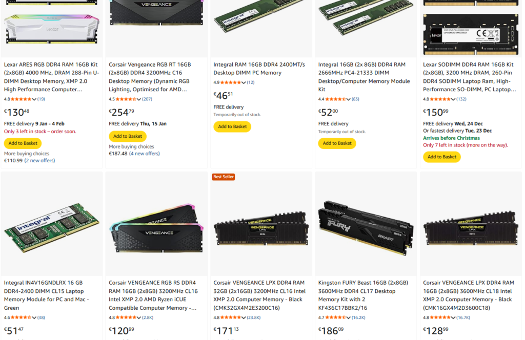Viewport: 525px width, 340px height.
Task: Click the stars under Kingston FURY Beast
Action: 333,317
